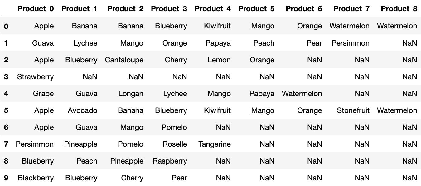
Task: Click the Cantaloupe cell
Action: pyautogui.click(x=124, y=60)
